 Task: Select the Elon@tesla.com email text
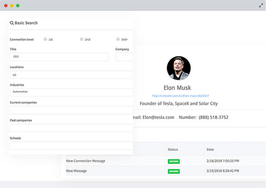click(x=158, y=118)
